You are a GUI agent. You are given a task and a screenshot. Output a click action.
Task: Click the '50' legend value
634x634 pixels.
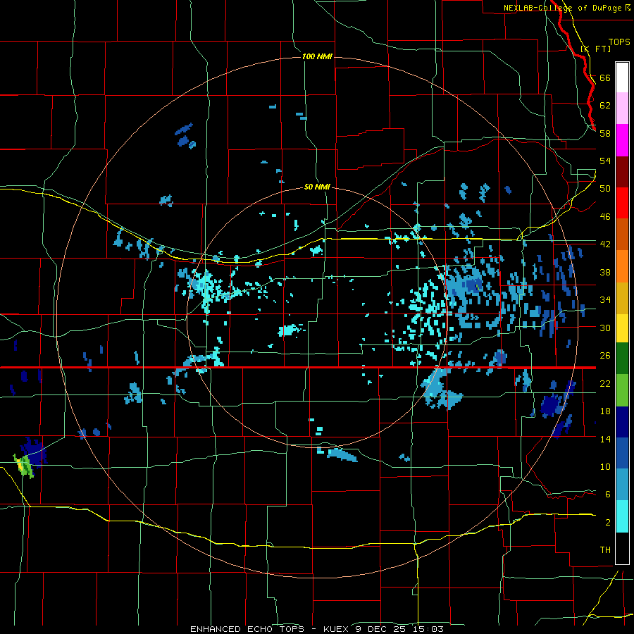pyautogui.click(x=605, y=189)
